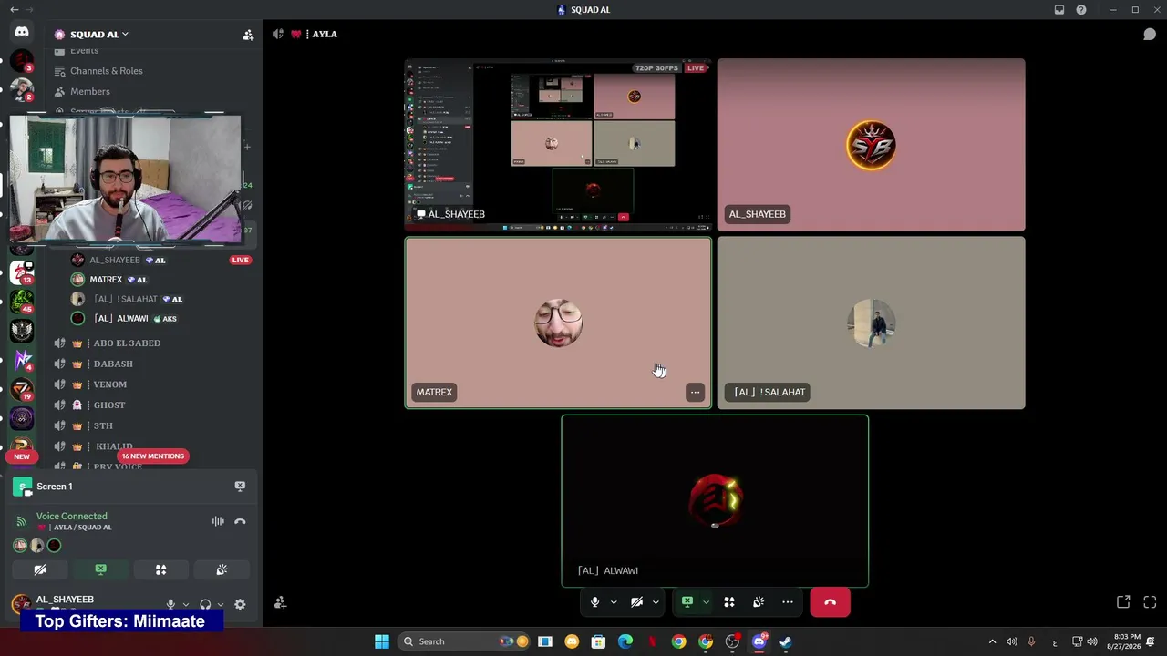Toggle camera in sidebar voice panel
This screenshot has height=656, width=1167.
40,569
